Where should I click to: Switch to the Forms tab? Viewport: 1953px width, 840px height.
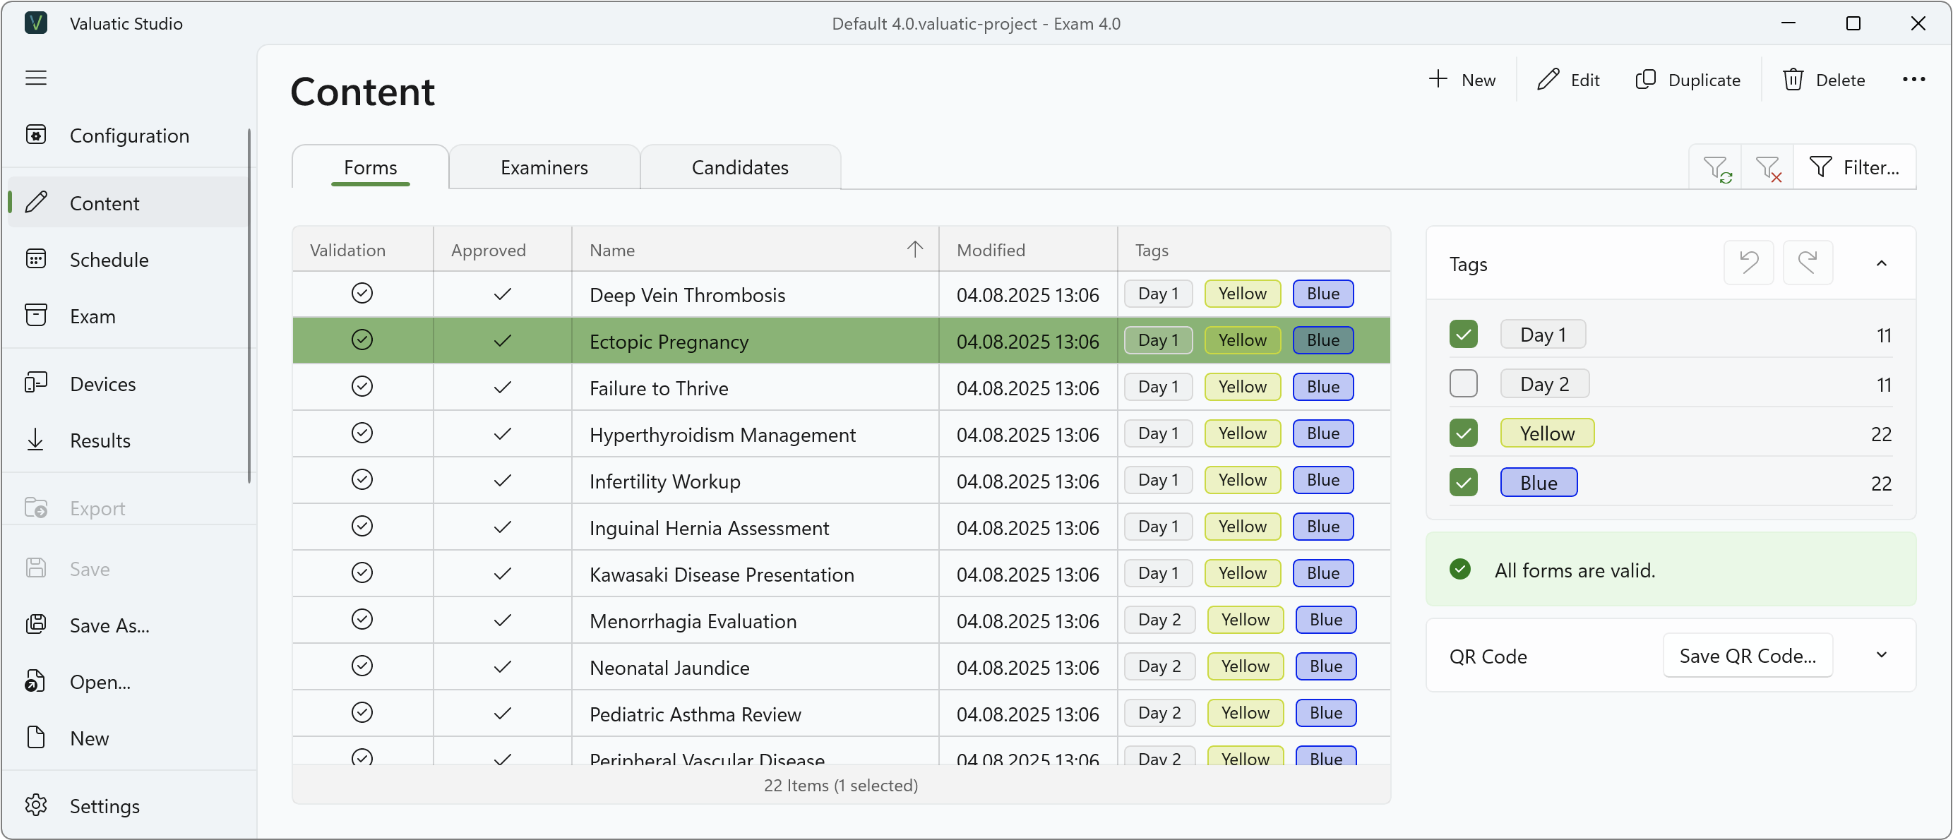click(370, 167)
